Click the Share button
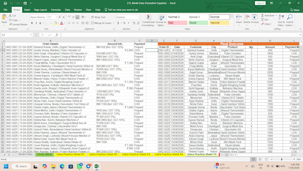Screen dimensions: 303x171 point(295,10)
